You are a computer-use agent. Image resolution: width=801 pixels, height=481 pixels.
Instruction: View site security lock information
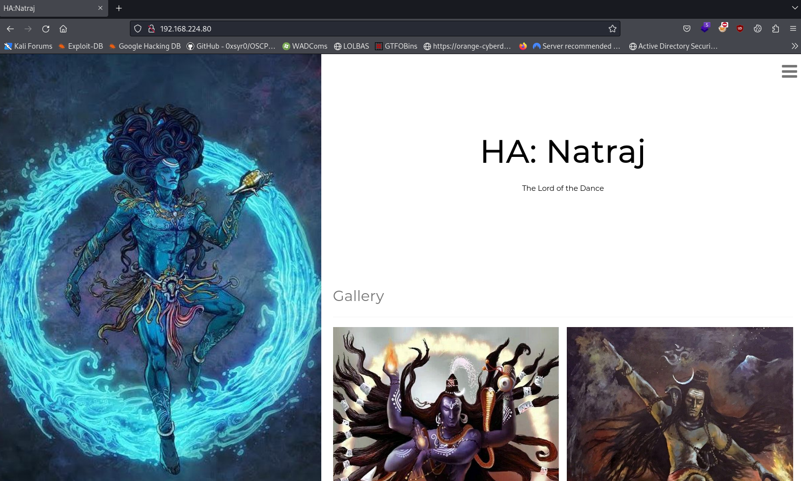click(152, 29)
